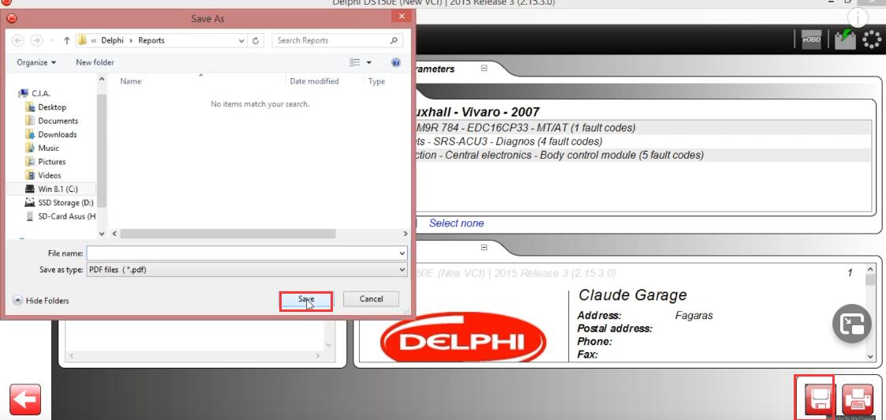
Task: Click the Select none link
Action: pos(456,223)
